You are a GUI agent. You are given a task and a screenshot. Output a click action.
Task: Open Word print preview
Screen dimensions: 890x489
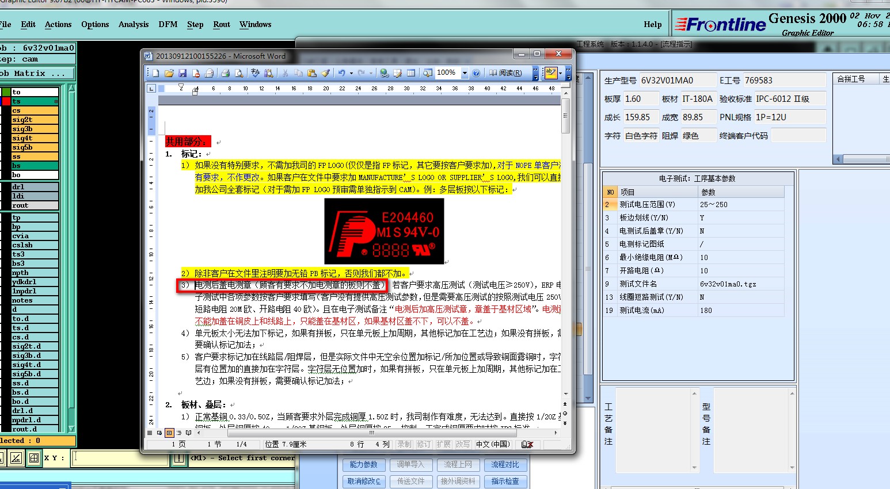(239, 73)
